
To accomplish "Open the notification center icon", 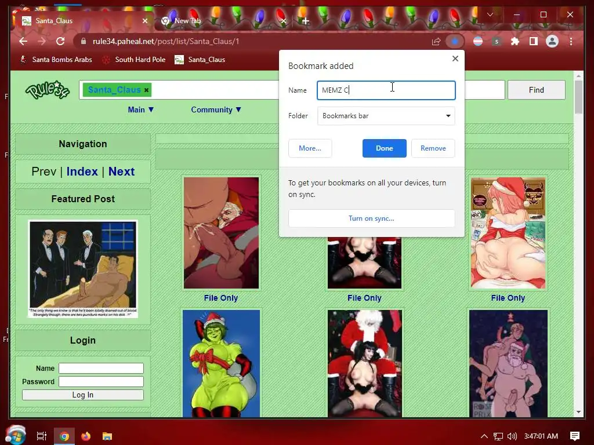I will coord(575,436).
